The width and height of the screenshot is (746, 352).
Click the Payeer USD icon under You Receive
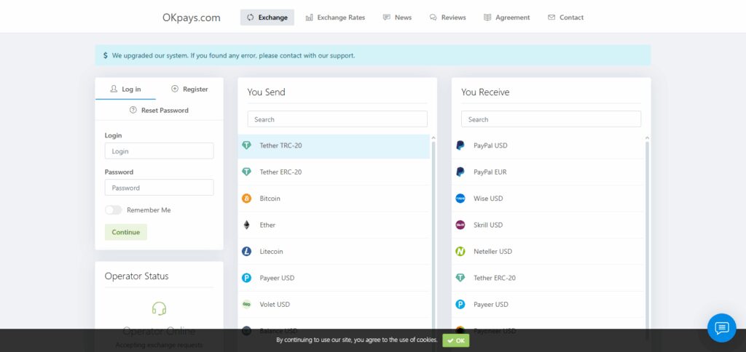pos(460,305)
